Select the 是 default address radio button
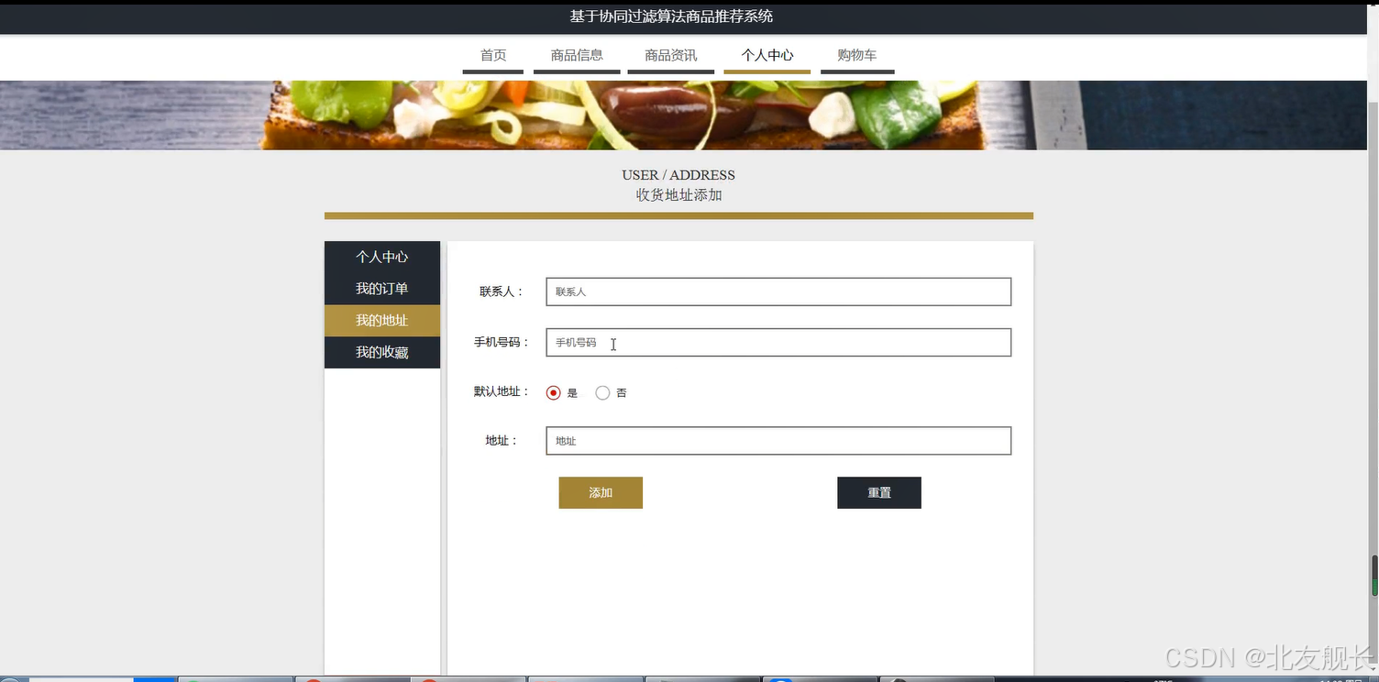1379x682 pixels. tap(554, 391)
